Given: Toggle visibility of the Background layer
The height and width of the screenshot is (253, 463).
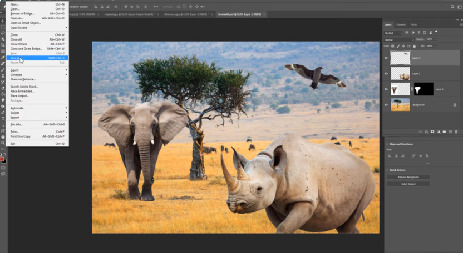Looking at the screenshot, I should [386, 104].
